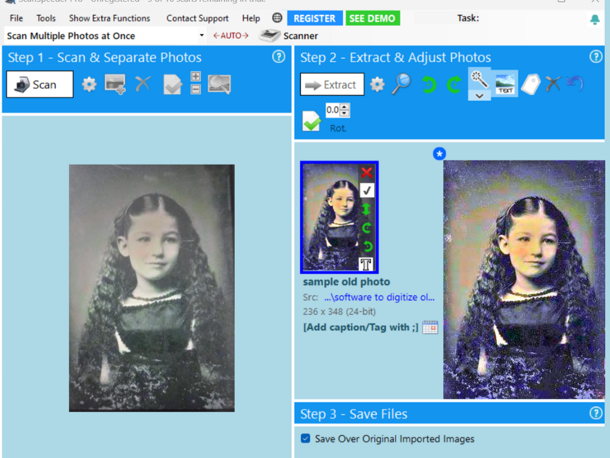Screen dimensions: 610x458
Task: Click the magic wand enhance tool
Action: click(x=480, y=79)
